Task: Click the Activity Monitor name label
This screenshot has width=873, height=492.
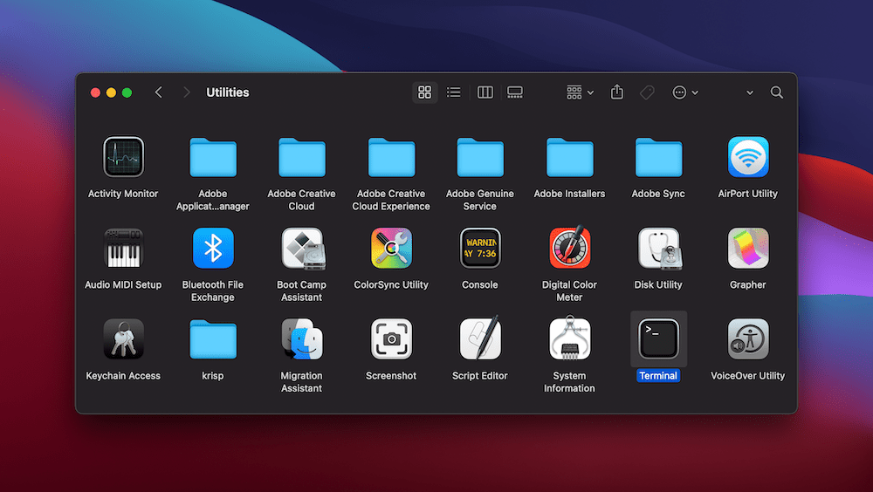Action: (123, 194)
